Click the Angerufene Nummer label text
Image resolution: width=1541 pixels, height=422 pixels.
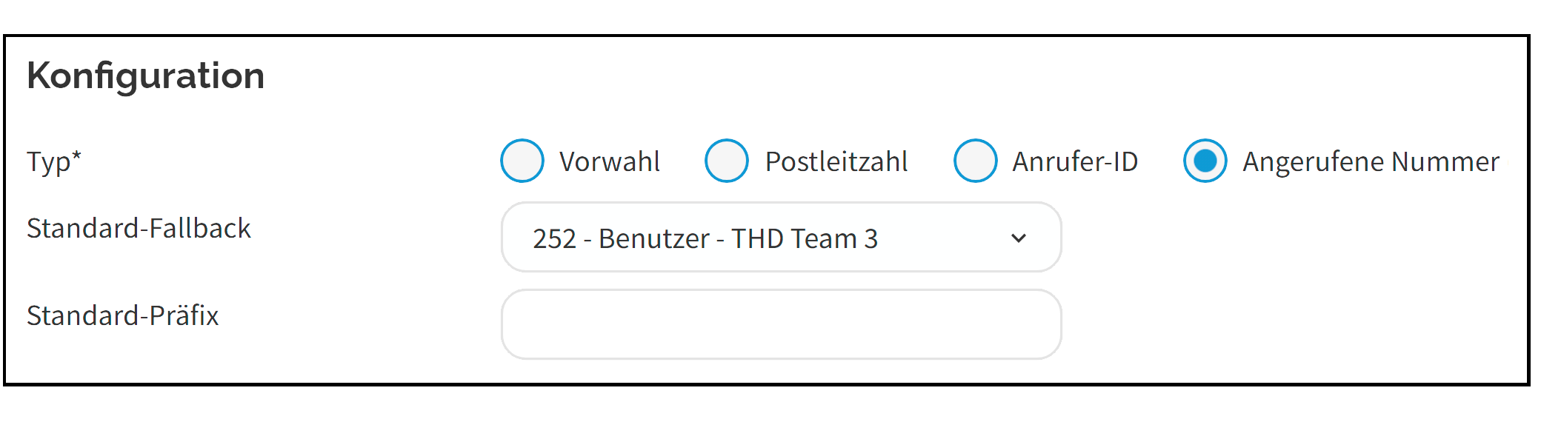tap(1371, 161)
